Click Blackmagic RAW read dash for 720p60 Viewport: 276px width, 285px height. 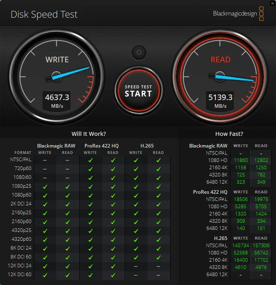click(x=67, y=169)
